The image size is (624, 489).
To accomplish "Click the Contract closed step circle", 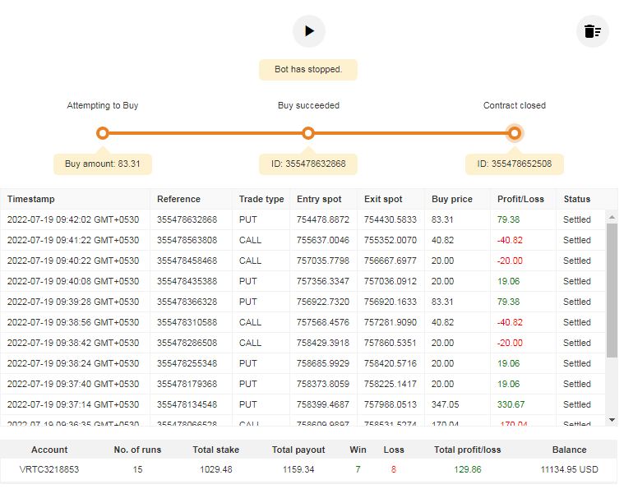I will coord(515,133).
